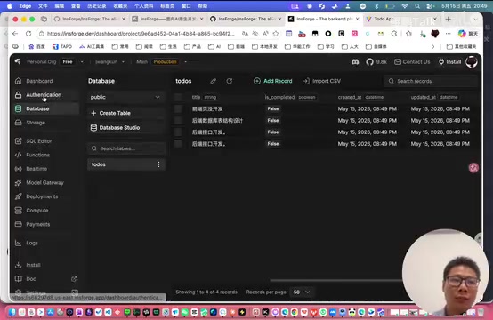
Task: Click the pencil edit icon beside todos
Action: tap(214, 81)
